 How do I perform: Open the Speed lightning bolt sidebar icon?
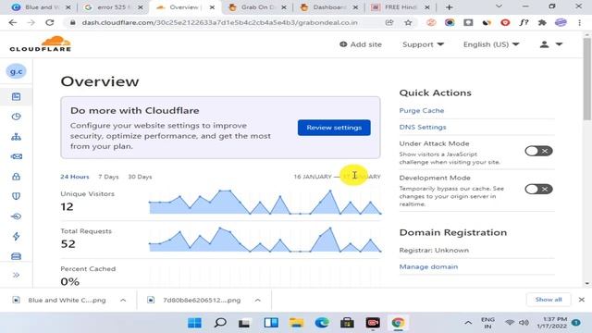17,237
